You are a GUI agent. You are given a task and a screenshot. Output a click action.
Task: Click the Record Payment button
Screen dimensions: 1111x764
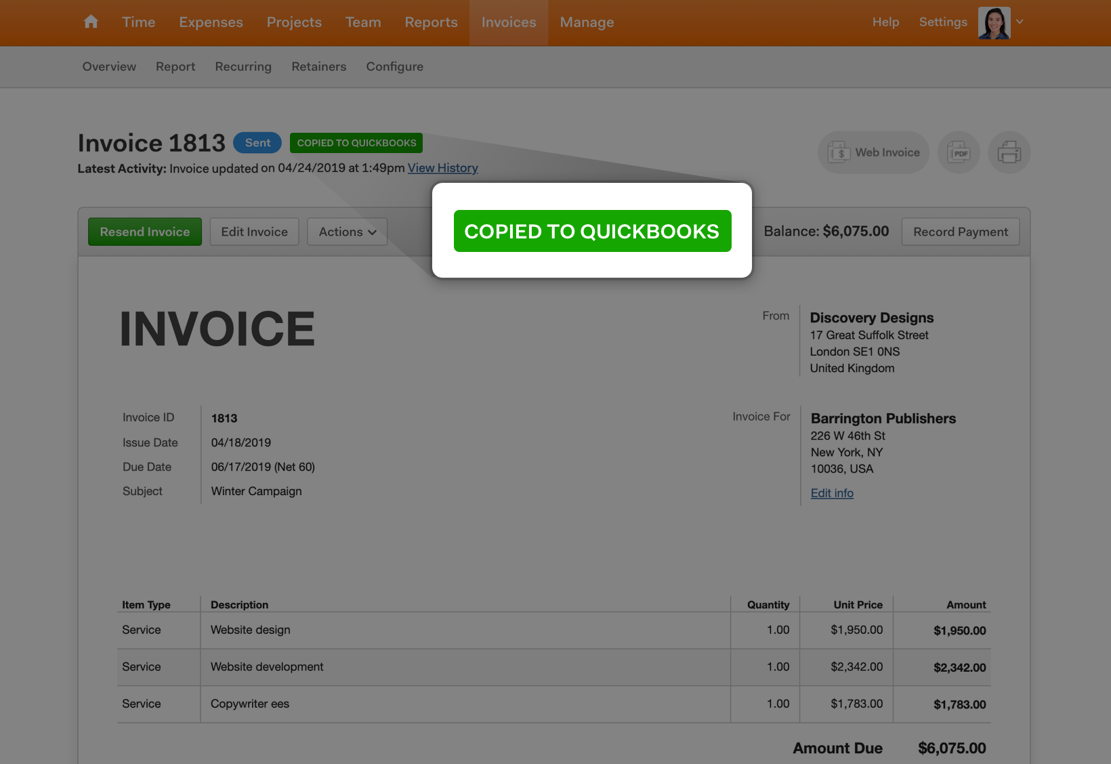tap(960, 232)
